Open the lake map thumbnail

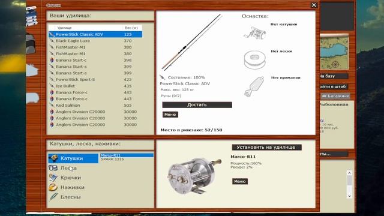point(334,52)
